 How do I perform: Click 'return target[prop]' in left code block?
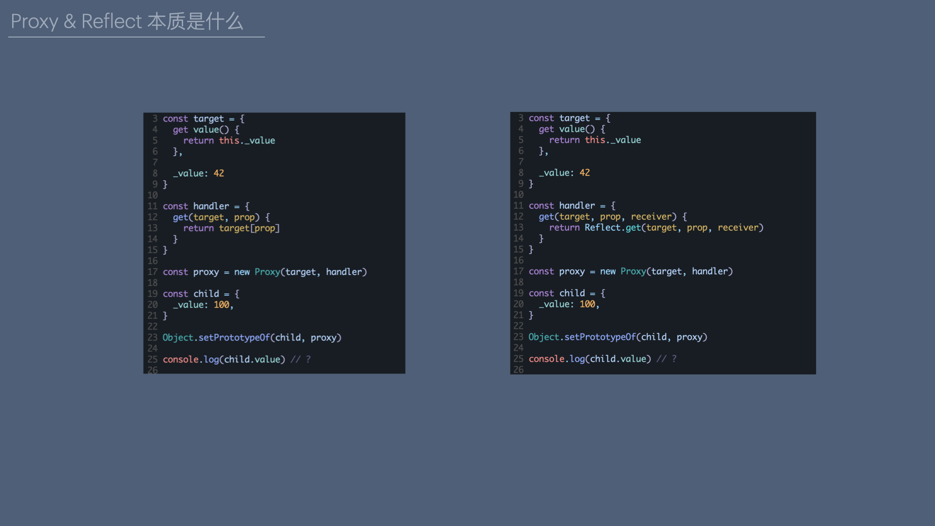tap(231, 228)
